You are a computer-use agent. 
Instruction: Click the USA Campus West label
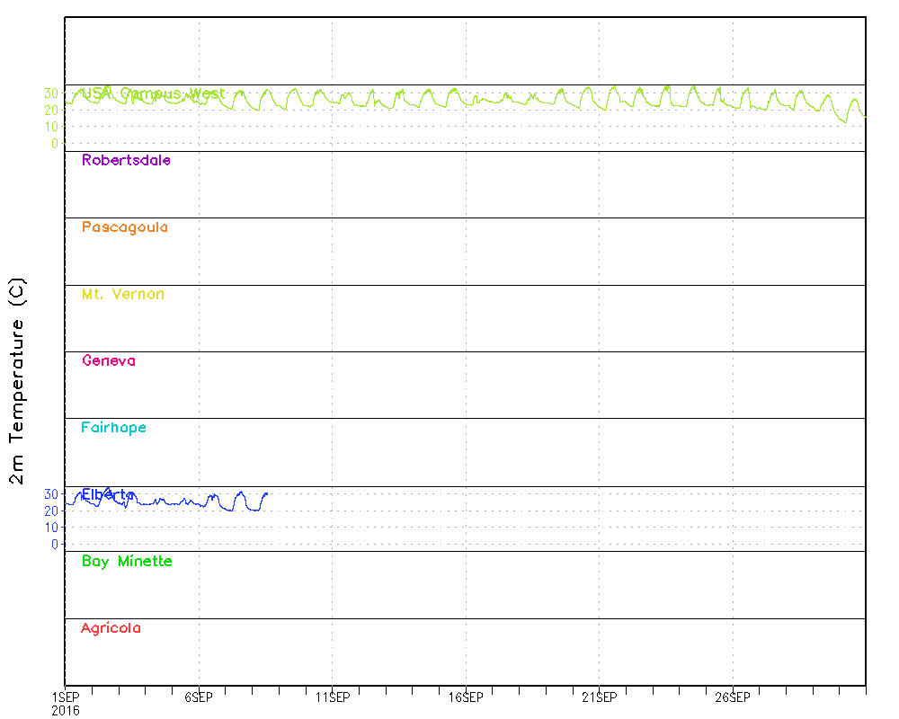(x=153, y=93)
